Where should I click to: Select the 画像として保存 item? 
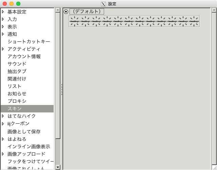[24, 131]
